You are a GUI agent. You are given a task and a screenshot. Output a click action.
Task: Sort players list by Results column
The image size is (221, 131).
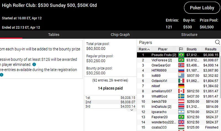click(211, 49)
